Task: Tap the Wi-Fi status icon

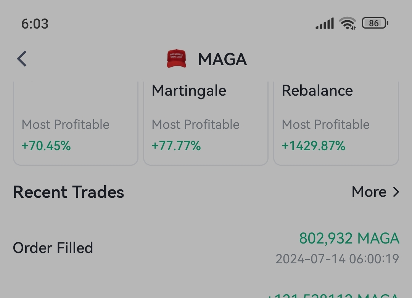Action: tap(348, 23)
